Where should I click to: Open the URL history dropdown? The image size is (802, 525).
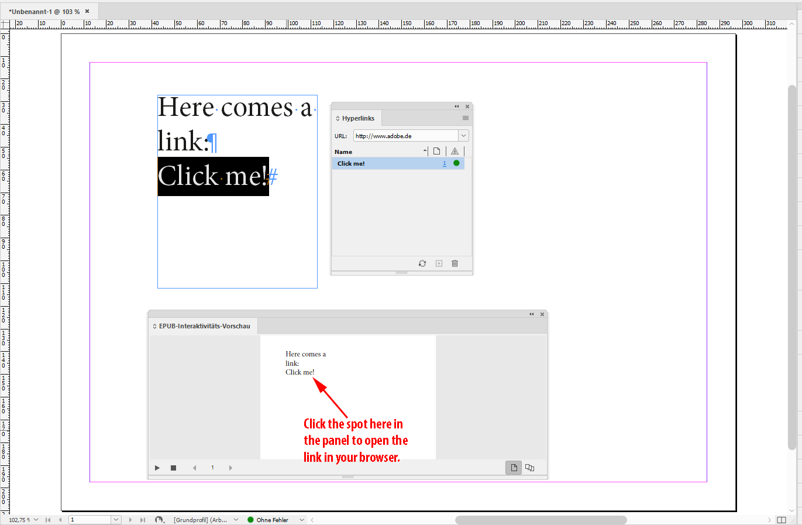463,135
